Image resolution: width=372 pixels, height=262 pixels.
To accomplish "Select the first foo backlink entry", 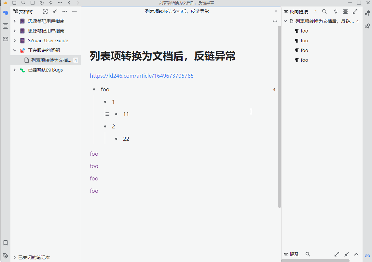I will [304, 31].
